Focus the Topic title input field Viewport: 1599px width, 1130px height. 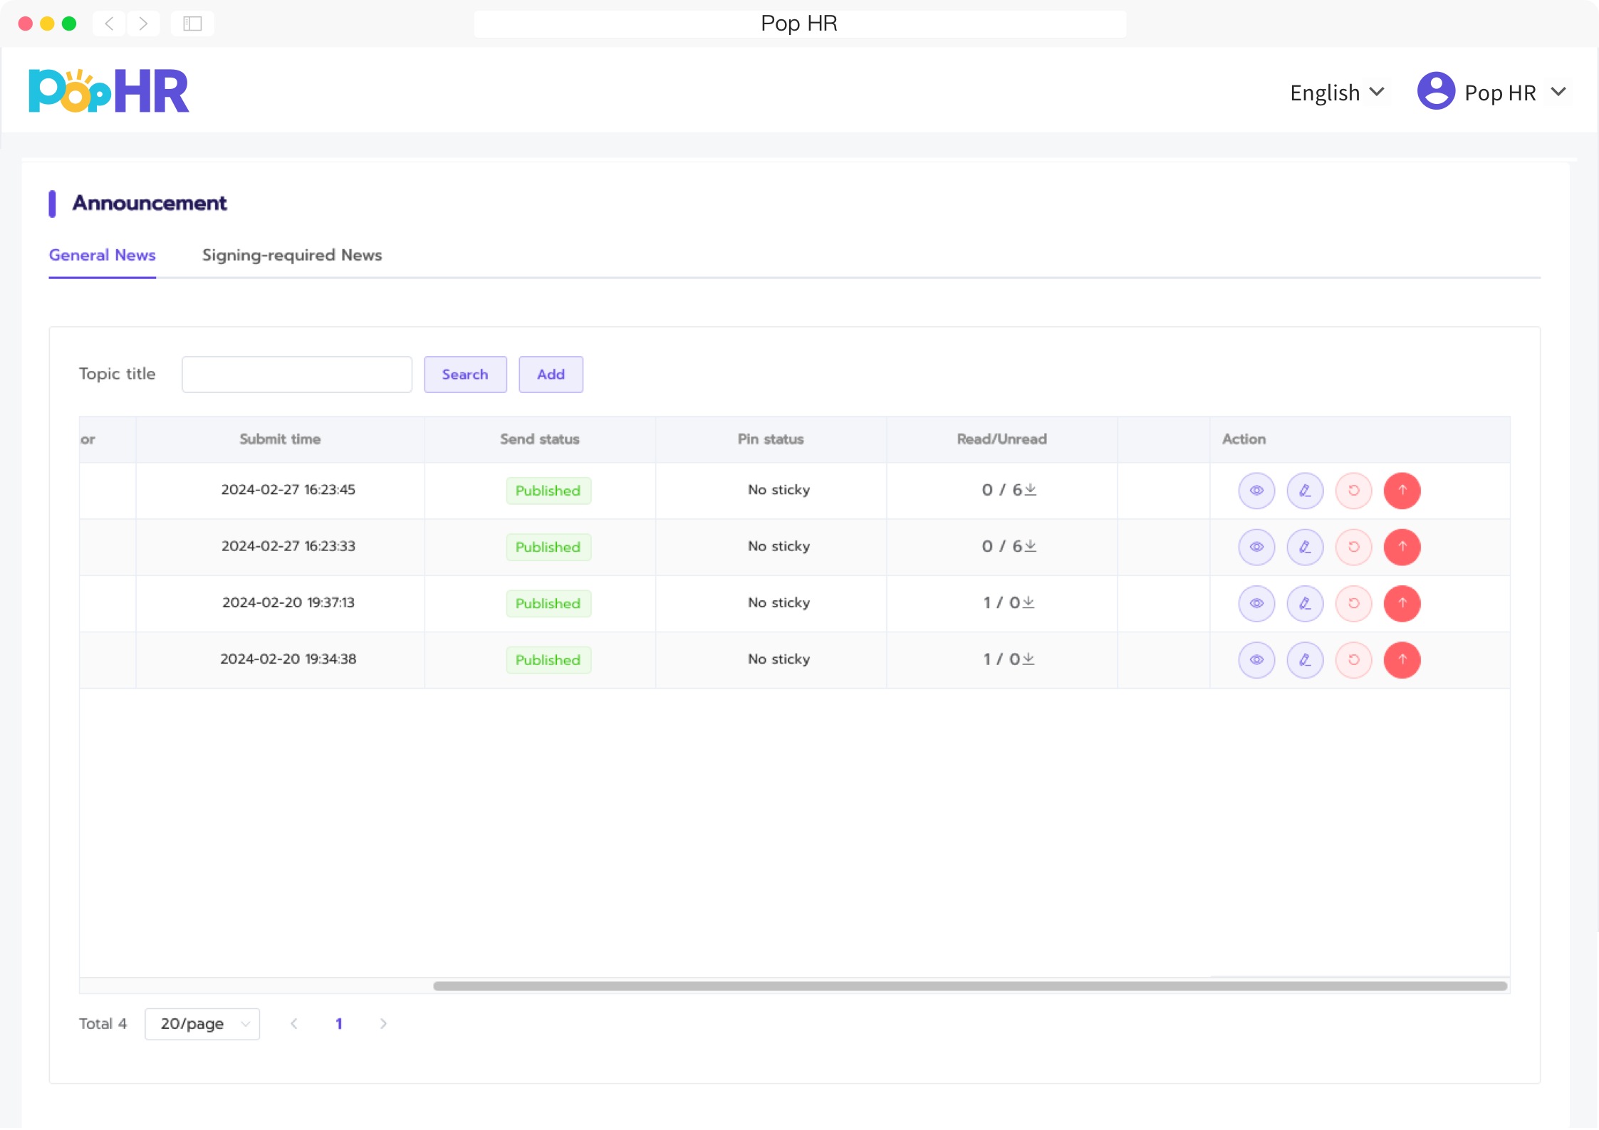(297, 375)
